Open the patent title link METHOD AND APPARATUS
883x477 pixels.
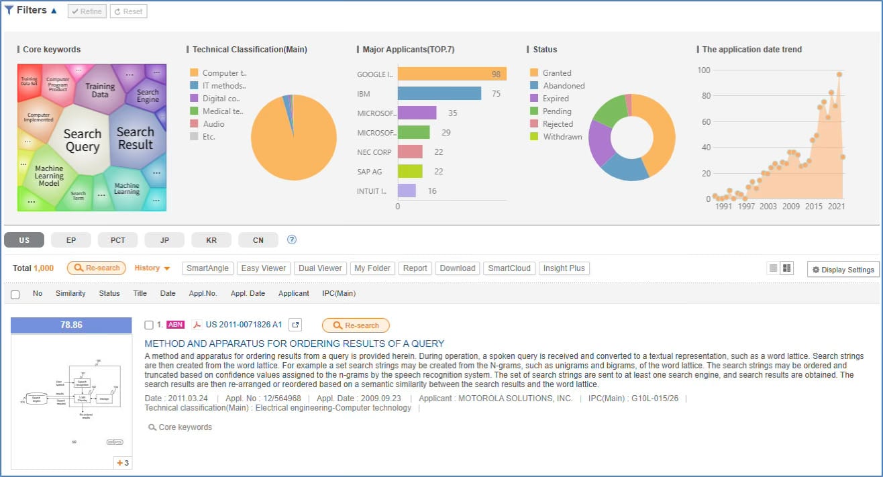[x=295, y=343]
